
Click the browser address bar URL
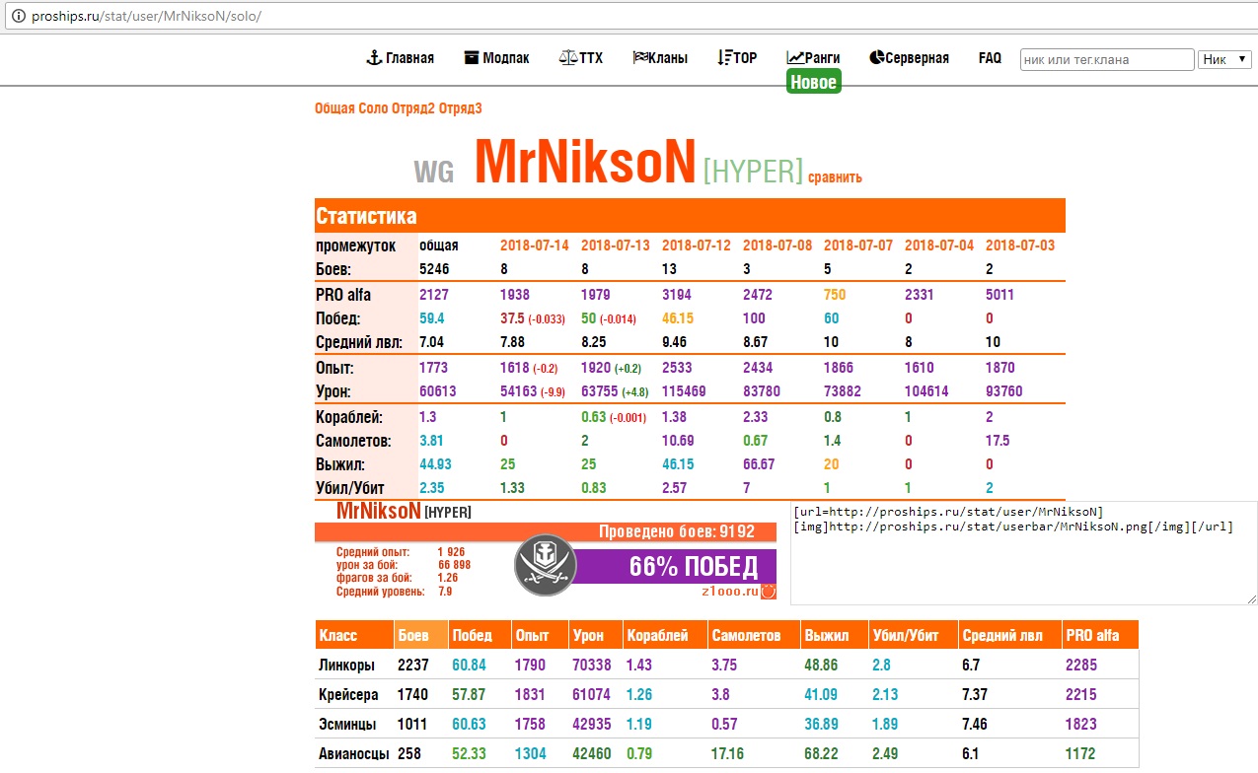146,17
